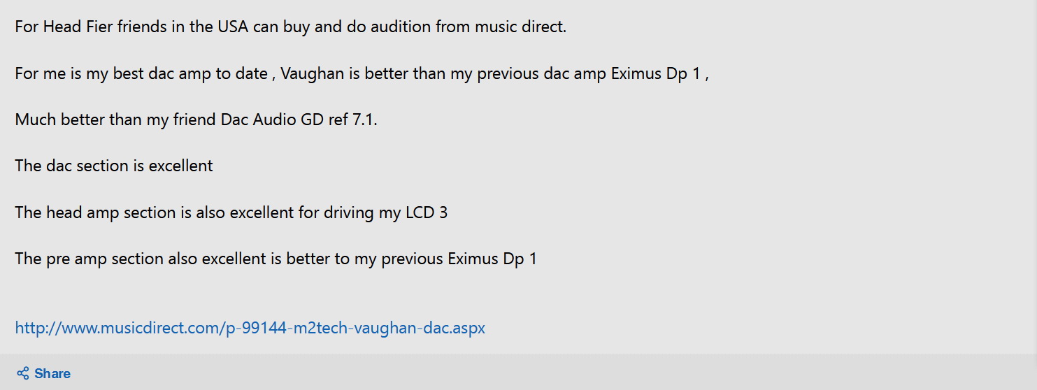Click the line about driving my LCD 3
This screenshot has width=1037, height=390.
point(231,212)
